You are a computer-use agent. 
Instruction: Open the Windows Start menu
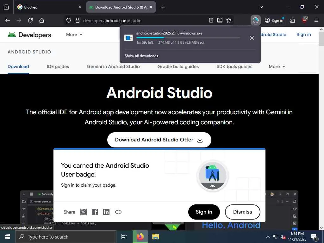[x=8, y=237]
